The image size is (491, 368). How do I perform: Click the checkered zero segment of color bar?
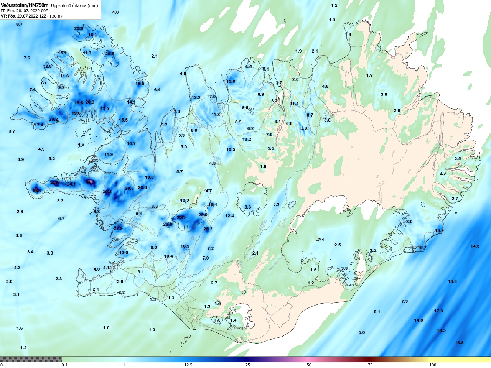31,359
